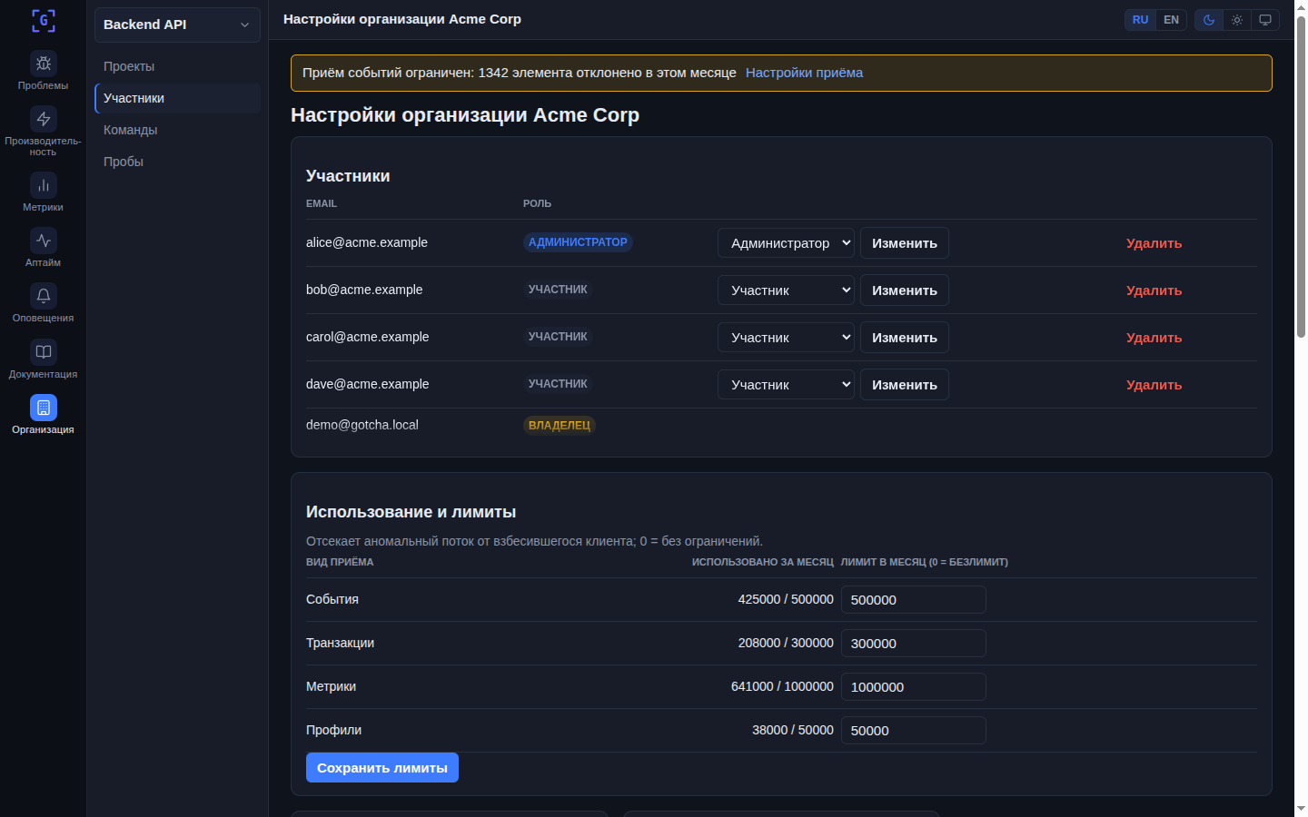The image size is (1308, 817).
Task: Focus the Профили monthly limit field
Action: click(x=914, y=731)
